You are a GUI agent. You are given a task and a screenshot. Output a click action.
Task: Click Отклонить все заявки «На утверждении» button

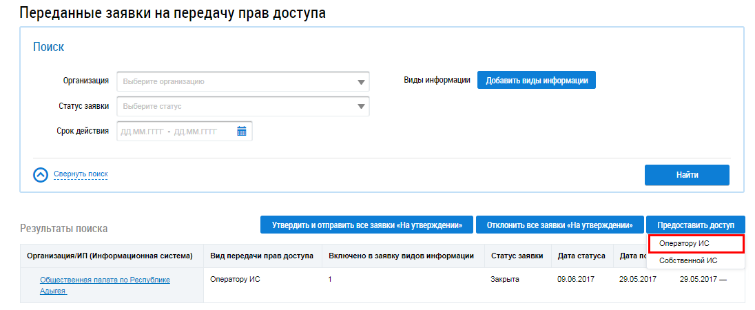tap(559, 225)
